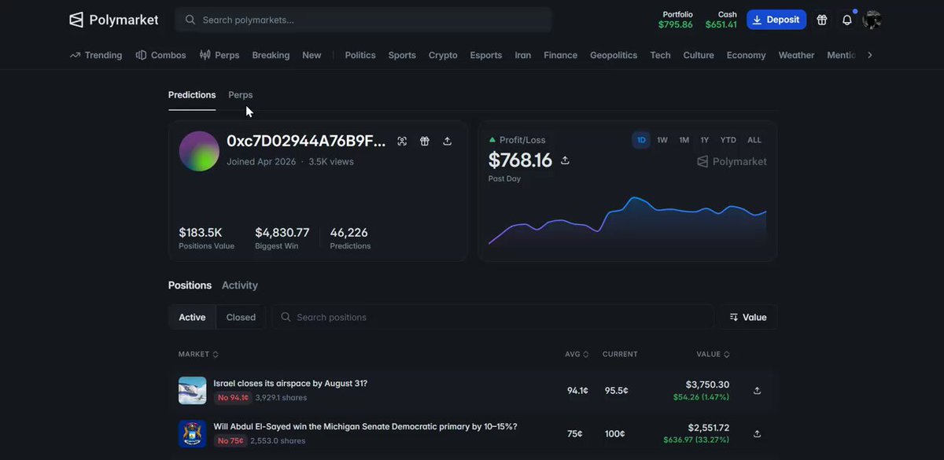Select YTD profit/loss range
The image size is (944, 460).
pos(728,140)
